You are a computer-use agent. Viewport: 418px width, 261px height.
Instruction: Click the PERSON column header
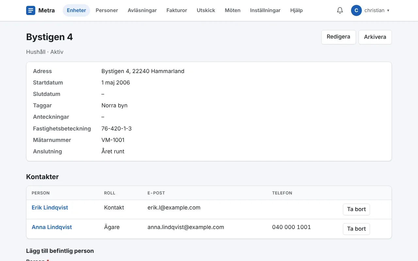[x=41, y=193]
